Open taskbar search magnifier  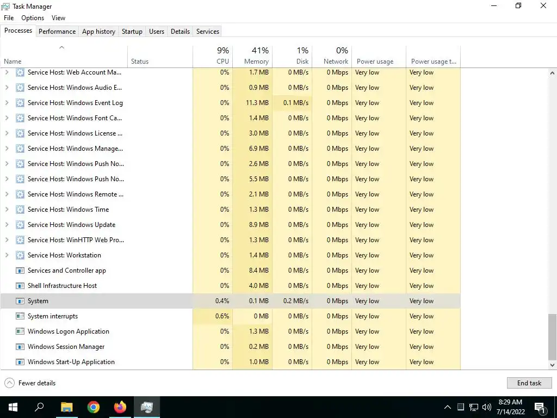tap(39, 407)
